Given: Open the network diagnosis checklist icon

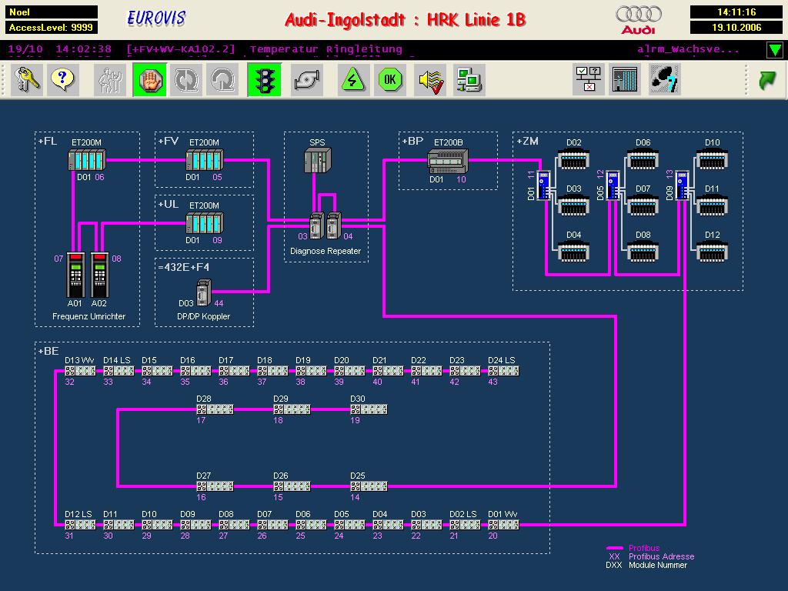Looking at the screenshot, I should [x=589, y=79].
